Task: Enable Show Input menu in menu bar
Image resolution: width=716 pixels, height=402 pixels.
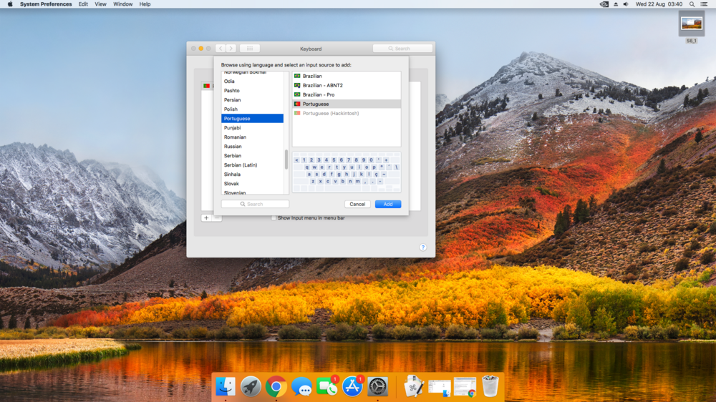Action: point(274,217)
